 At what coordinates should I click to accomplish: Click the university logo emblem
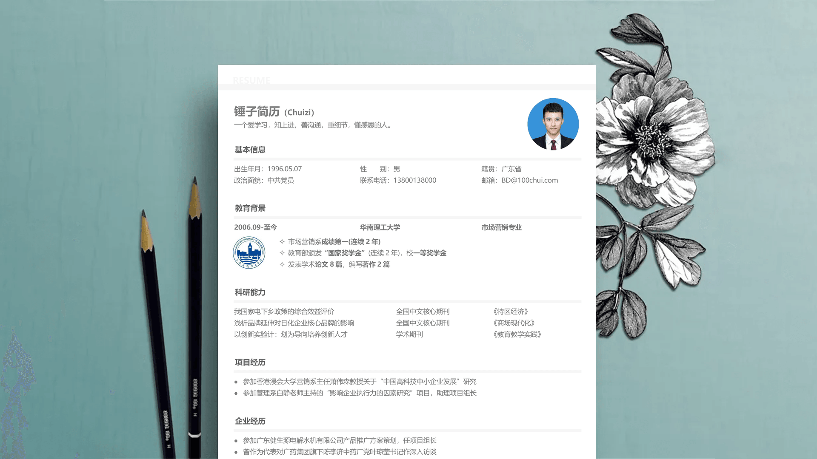(x=249, y=253)
